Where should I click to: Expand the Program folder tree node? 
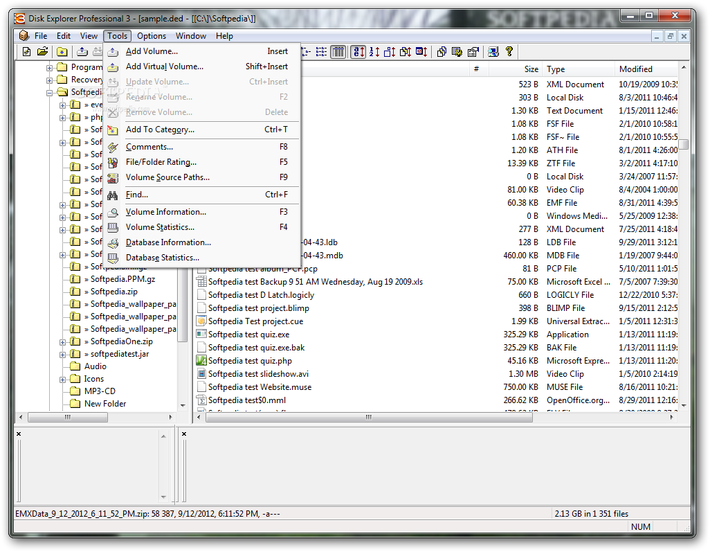49,67
